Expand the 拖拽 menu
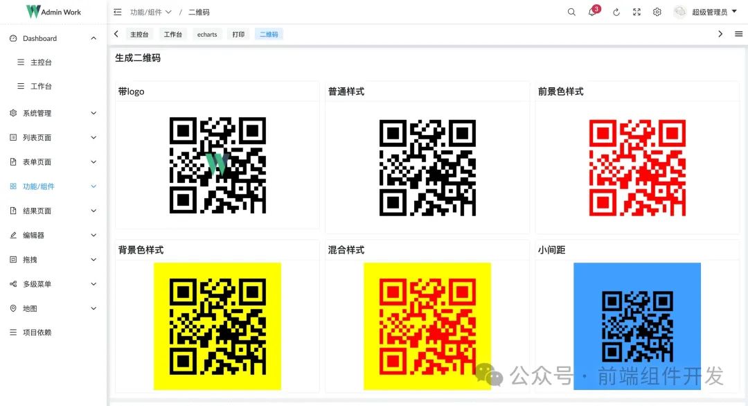 pyautogui.click(x=53, y=260)
